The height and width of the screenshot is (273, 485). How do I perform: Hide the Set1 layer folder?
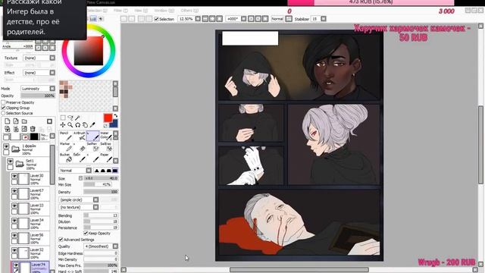coord(10,162)
